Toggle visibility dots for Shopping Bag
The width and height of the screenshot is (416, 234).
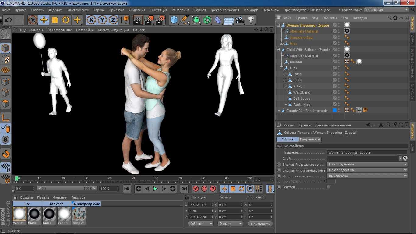tap(339, 37)
